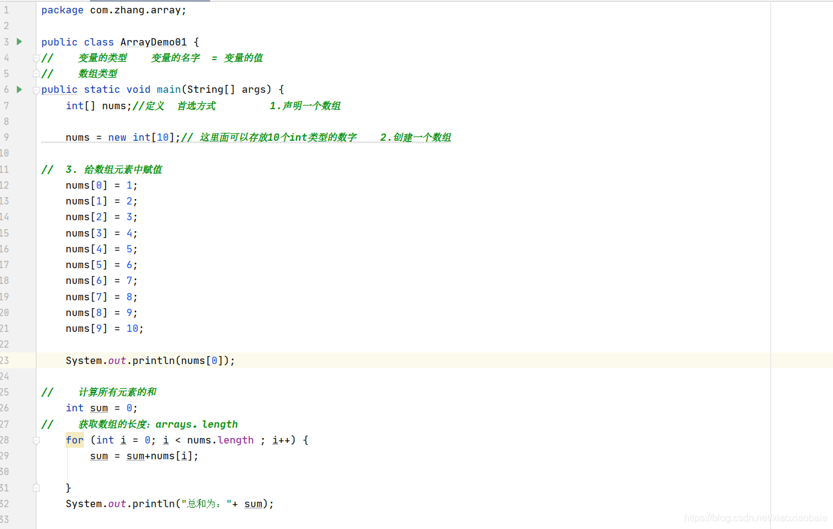Click 'new int[10]' expression
This screenshot has width=833, height=529.
tap(142, 138)
